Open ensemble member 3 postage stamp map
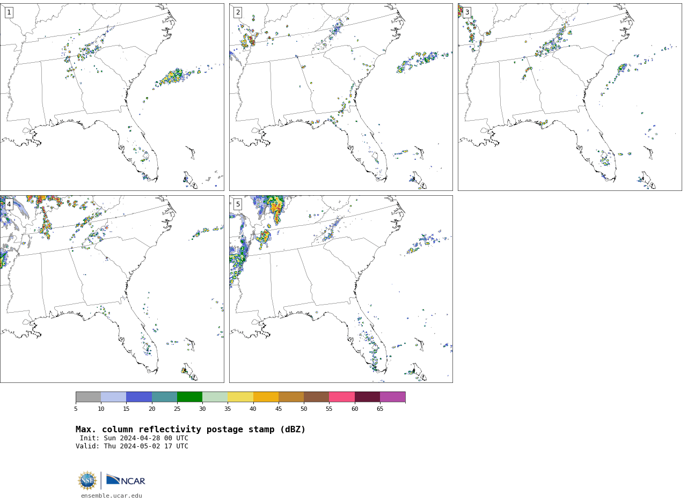This screenshot has height=502, width=687. coord(569,97)
